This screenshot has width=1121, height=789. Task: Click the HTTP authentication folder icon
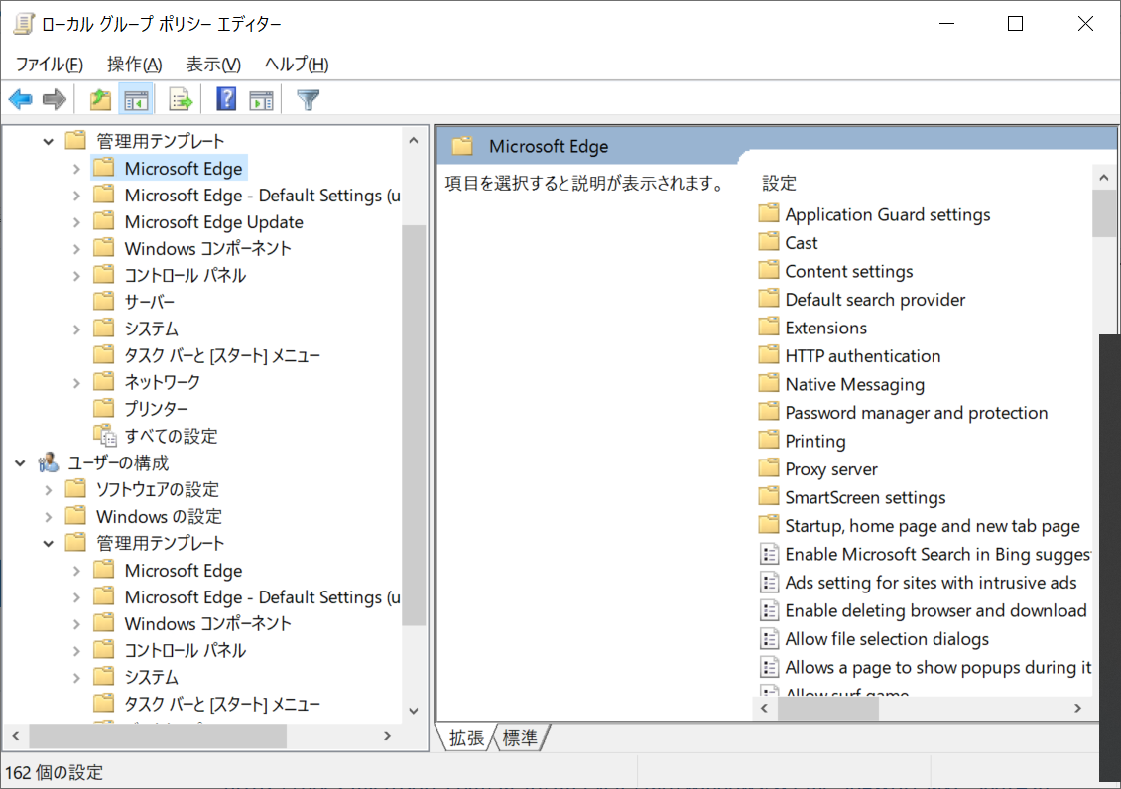(x=769, y=355)
